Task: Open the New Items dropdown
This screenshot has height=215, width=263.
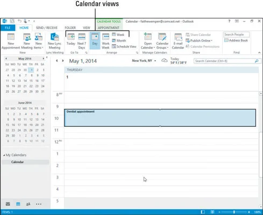Action: (39, 41)
